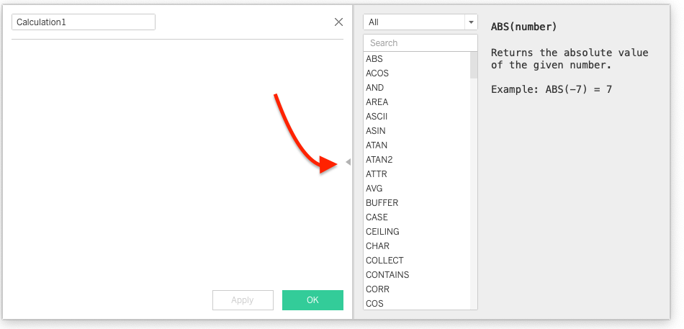684x329 pixels.
Task: Select ASCII from the function list
Action: click(x=377, y=117)
